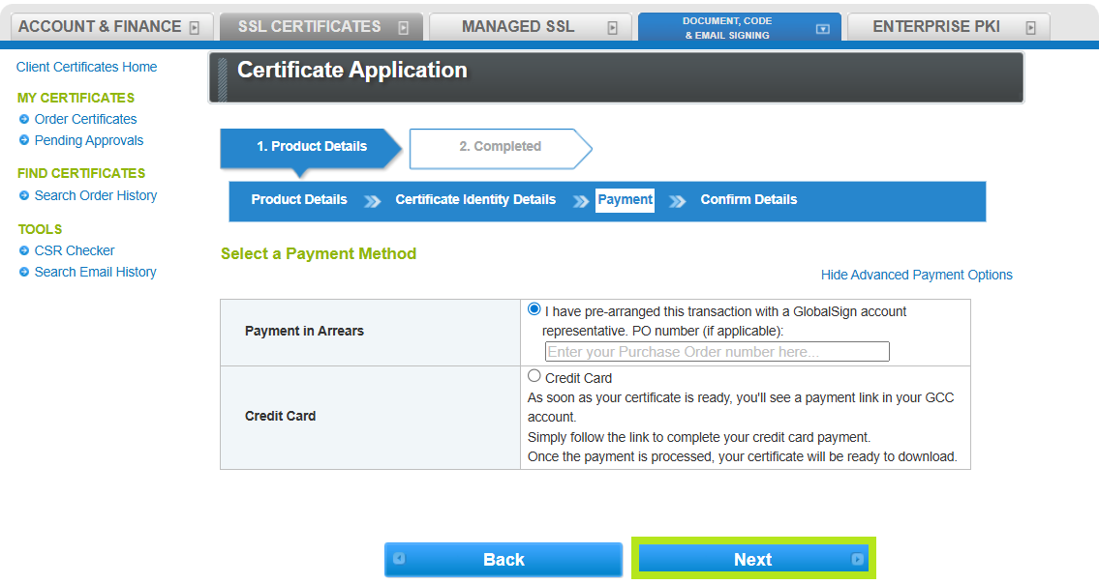Click the arrow icon on the Next button
Viewport: 1099px width, 584px height.
coord(857,559)
